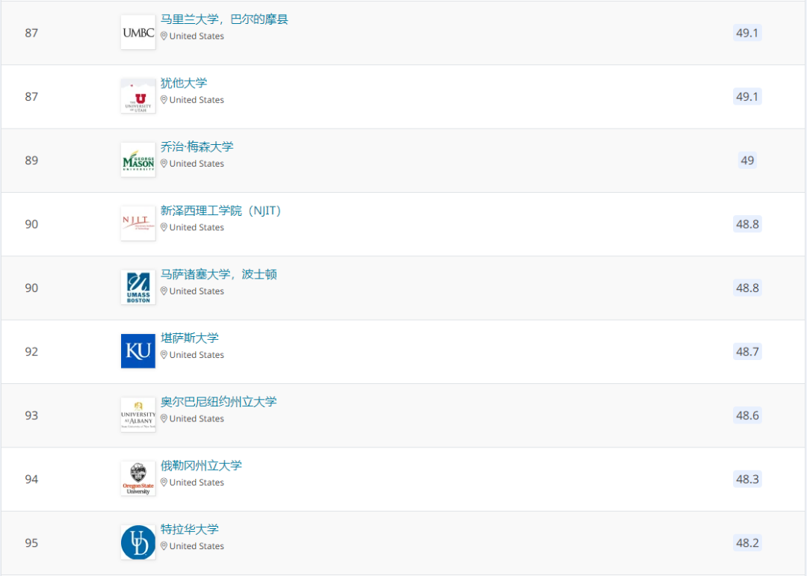Click rank 87 in 犹他大学 row
The width and height of the screenshot is (807, 576).
click(x=31, y=97)
